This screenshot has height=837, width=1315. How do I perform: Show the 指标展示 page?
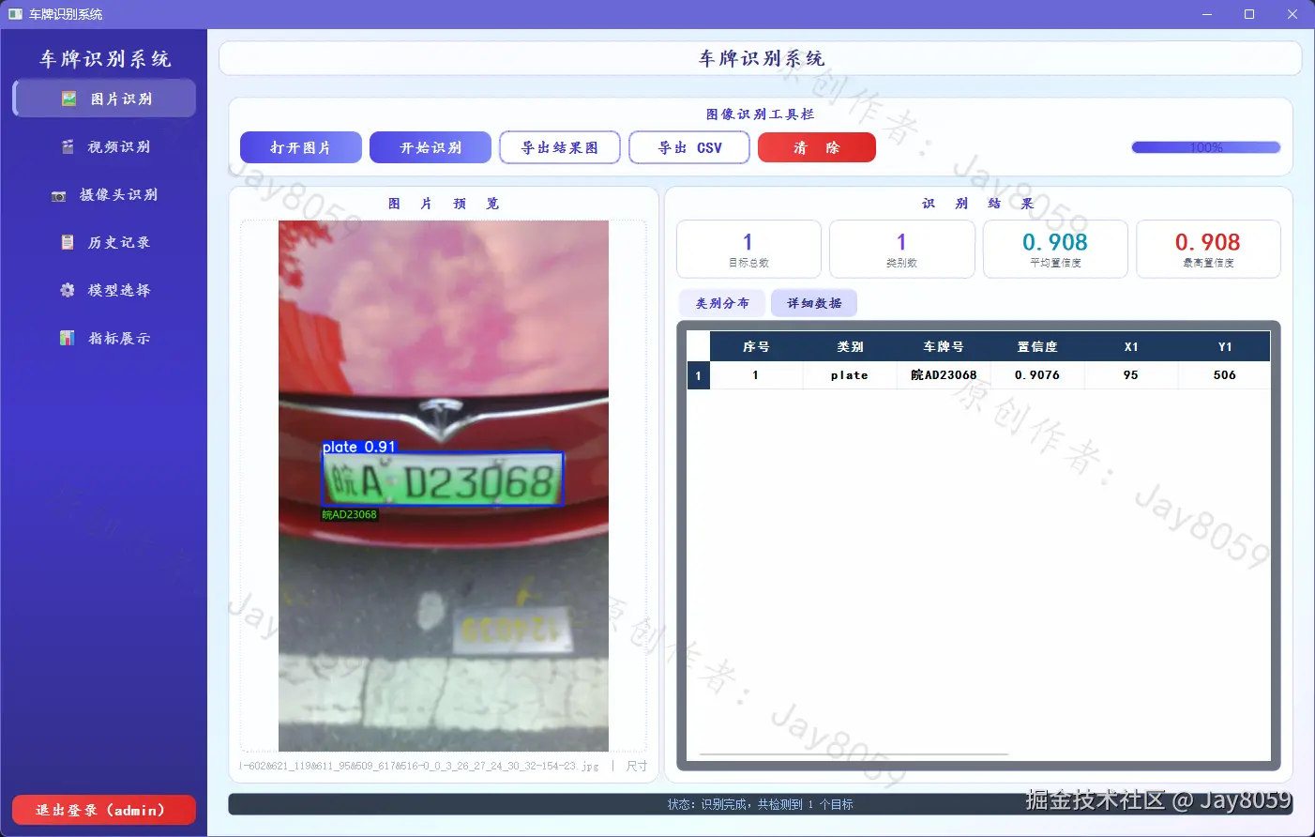coord(104,338)
